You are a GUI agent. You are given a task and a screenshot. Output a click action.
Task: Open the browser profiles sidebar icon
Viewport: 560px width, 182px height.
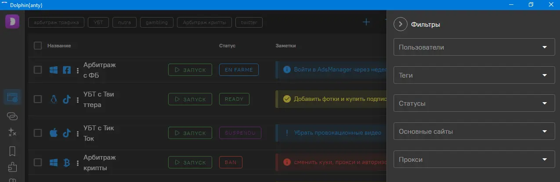12,97
